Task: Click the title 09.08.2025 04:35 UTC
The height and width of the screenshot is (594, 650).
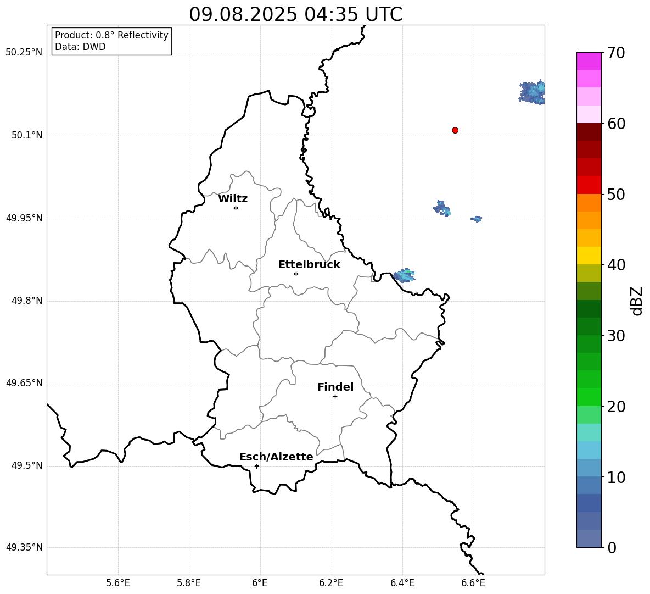Action: pyautogui.click(x=295, y=14)
